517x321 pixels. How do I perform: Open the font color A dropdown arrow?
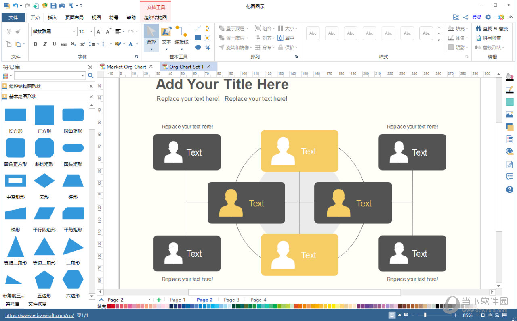137,44
